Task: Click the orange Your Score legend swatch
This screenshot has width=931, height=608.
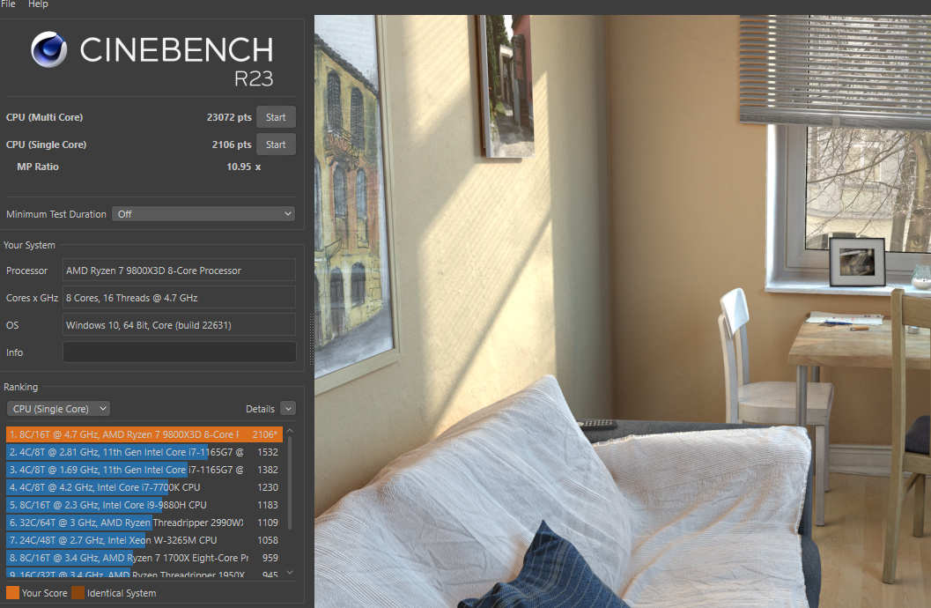Action: 12,592
